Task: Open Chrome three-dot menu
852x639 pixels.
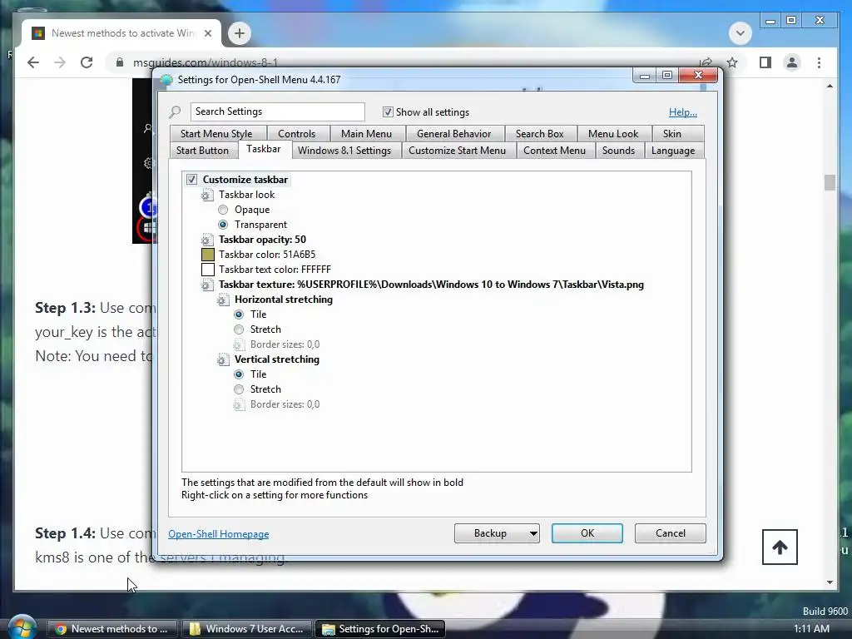Action: (x=819, y=62)
